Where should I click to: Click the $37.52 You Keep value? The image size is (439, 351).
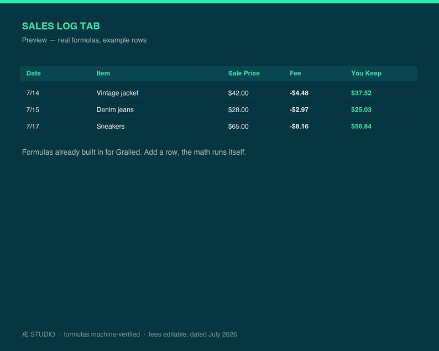361,93
